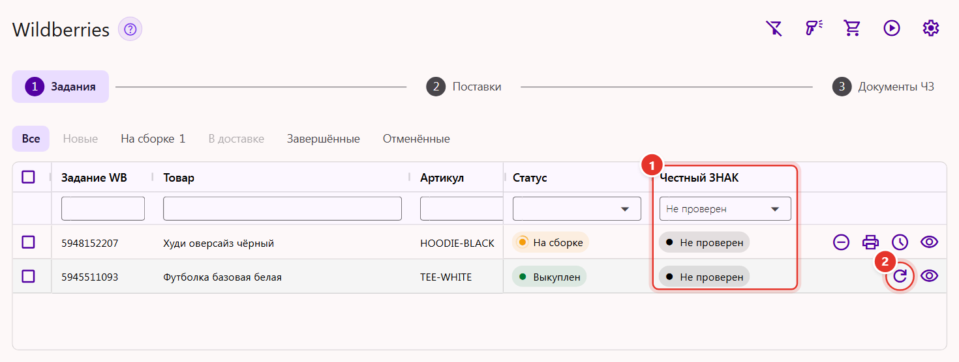Go to step 1 Задания
The height and width of the screenshot is (362, 959).
click(x=61, y=87)
